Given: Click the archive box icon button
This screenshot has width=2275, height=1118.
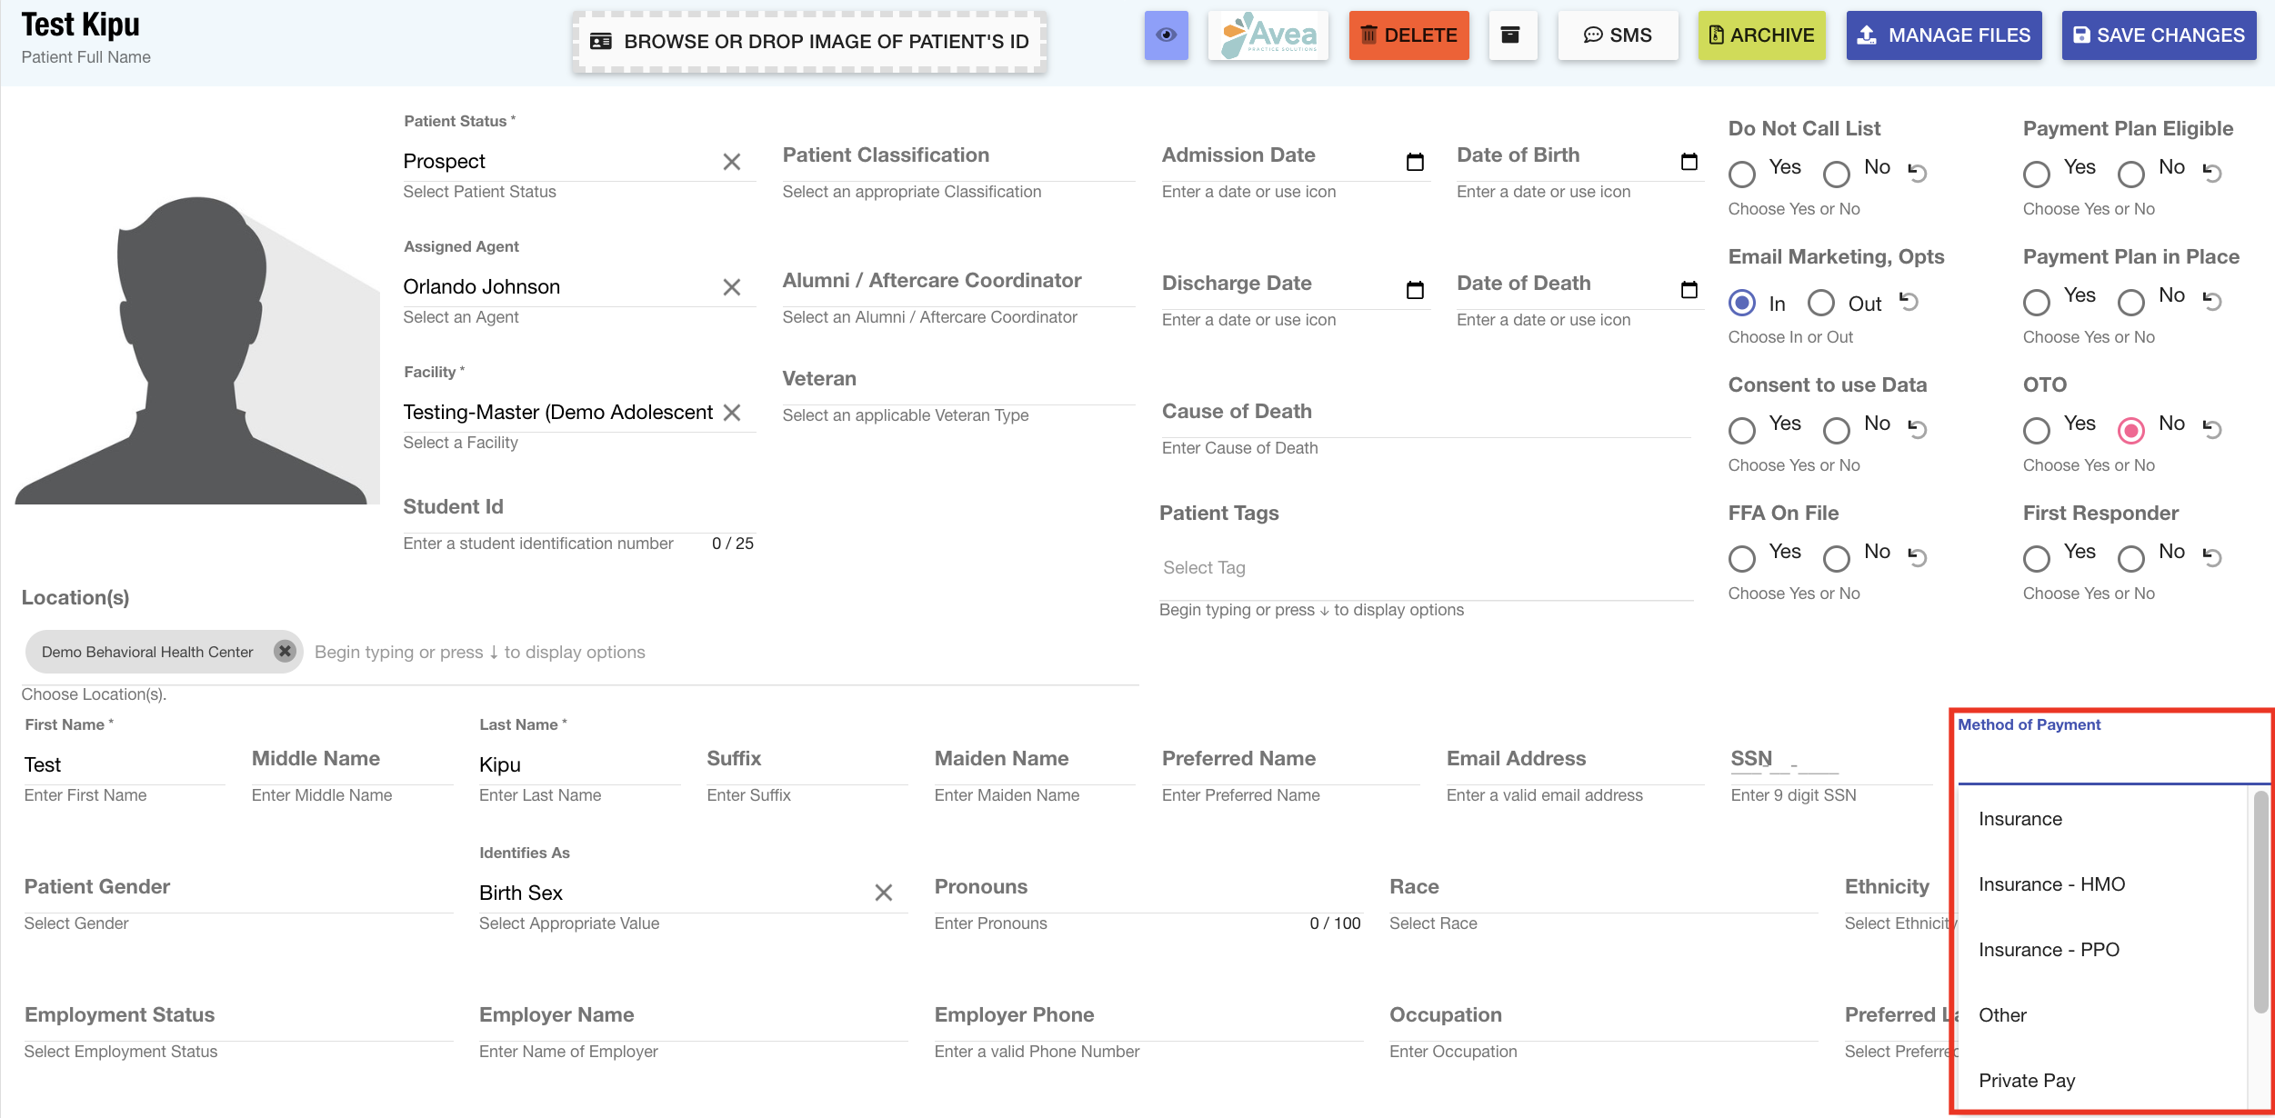Looking at the screenshot, I should point(1510,35).
